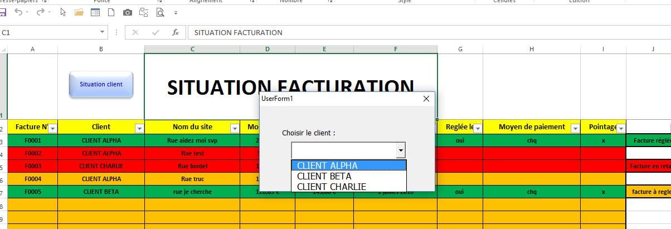Open the Moyen de paiement filter dropdown
The width and height of the screenshot is (671, 229).
575,128
